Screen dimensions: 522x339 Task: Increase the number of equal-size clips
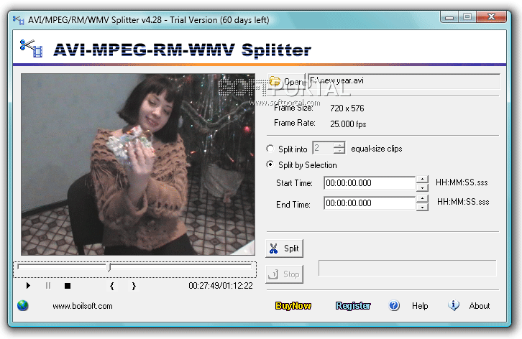339,144
